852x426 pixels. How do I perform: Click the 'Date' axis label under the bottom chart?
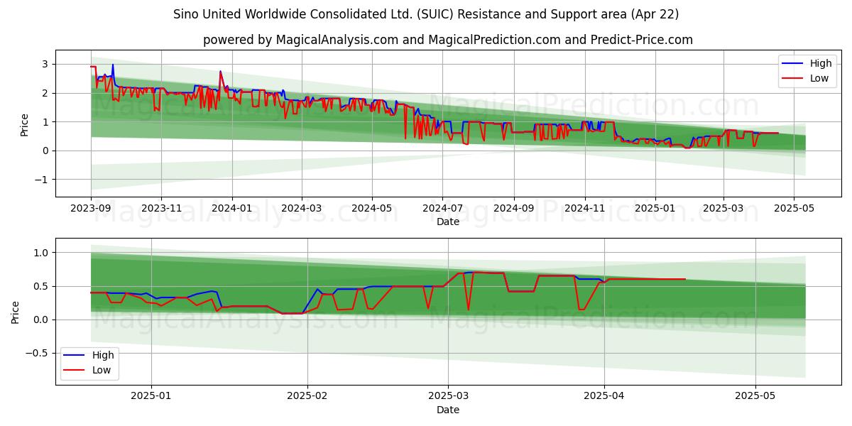448,410
